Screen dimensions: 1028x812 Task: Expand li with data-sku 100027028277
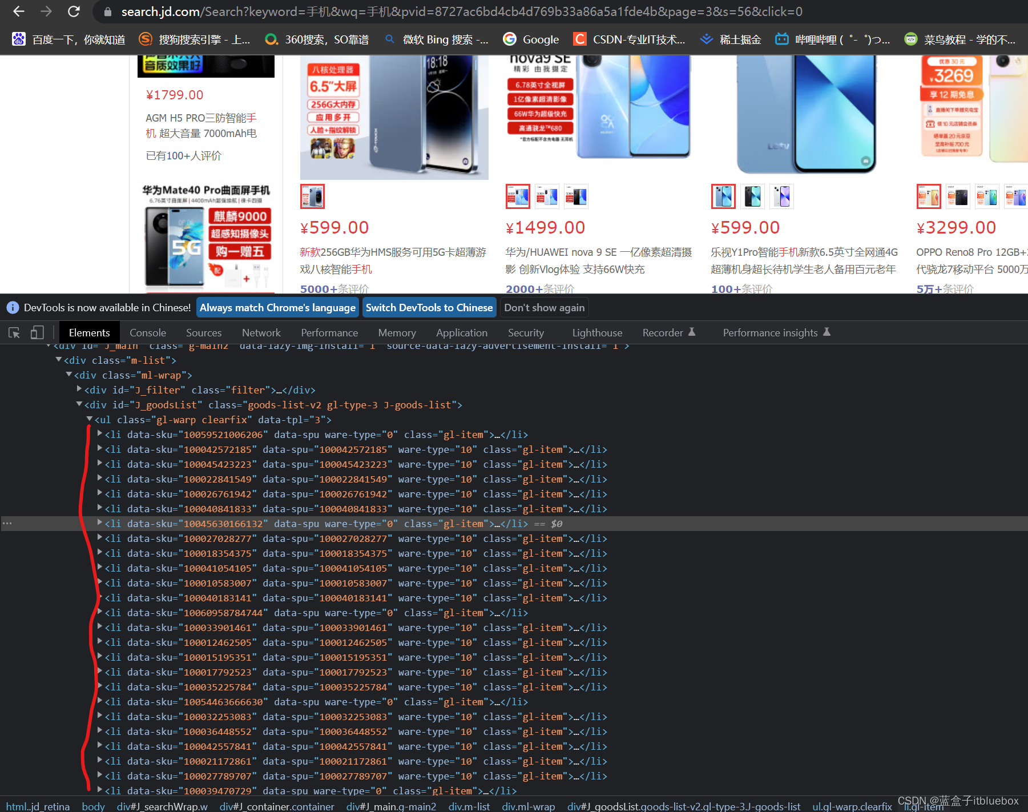coord(100,538)
